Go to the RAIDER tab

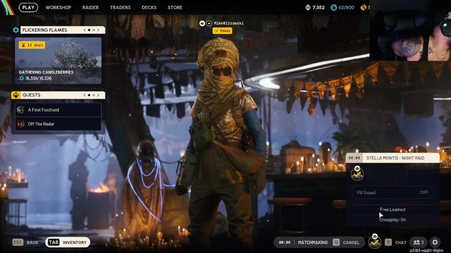pos(91,7)
